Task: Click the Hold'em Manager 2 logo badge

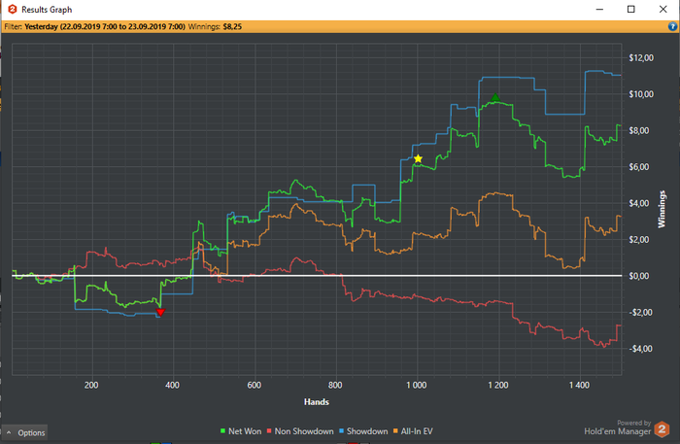Action: (662, 429)
